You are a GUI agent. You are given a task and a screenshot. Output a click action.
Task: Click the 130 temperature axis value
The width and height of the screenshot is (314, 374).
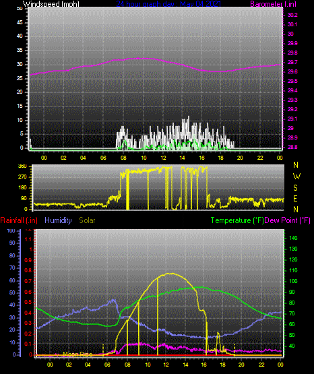click(x=293, y=249)
